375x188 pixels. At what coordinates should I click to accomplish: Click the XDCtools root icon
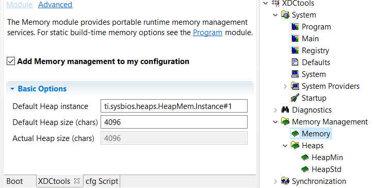(x=275, y=3)
